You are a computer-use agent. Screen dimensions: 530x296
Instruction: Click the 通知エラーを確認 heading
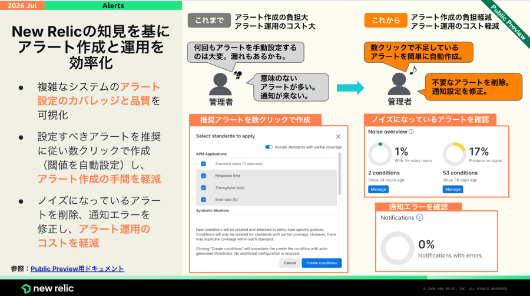pos(418,207)
